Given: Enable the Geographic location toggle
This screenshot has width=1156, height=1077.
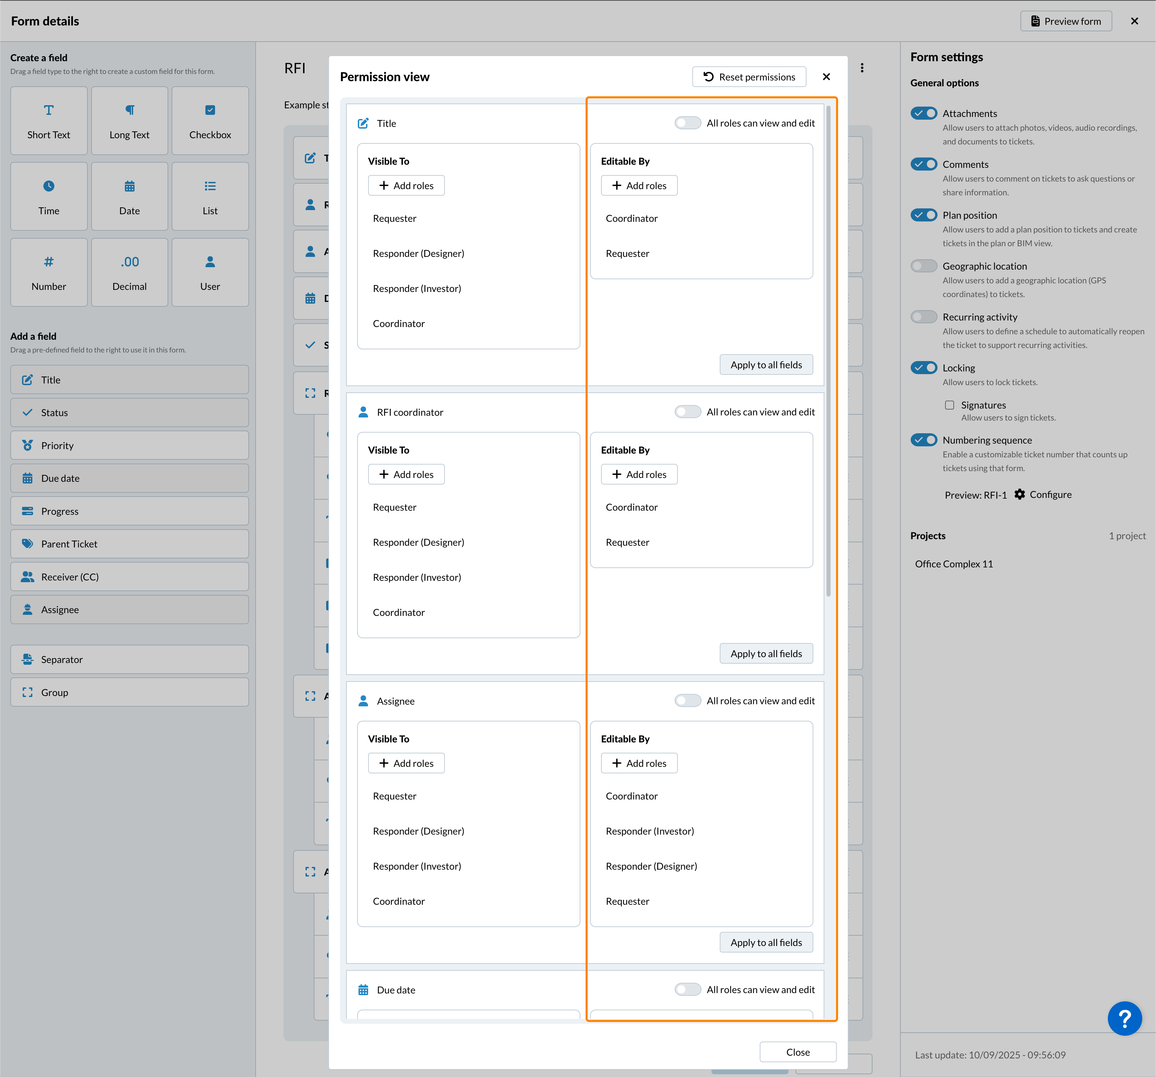Looking at the screenshot, I should coord(923,266).
